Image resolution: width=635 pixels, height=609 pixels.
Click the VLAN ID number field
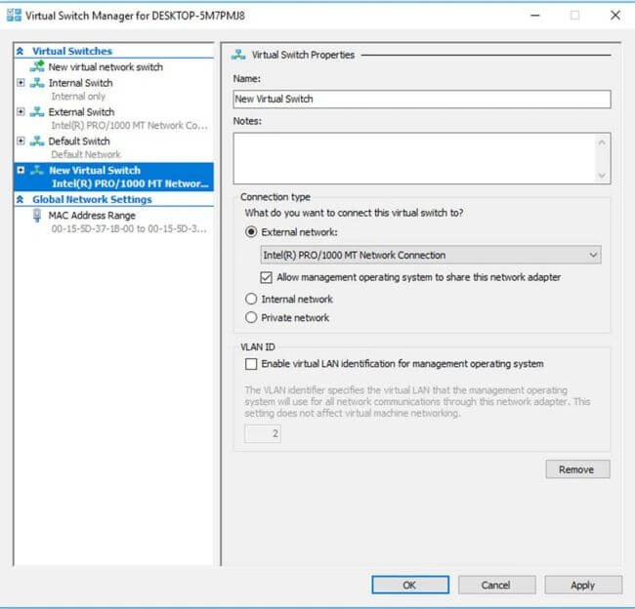click(x=263, y=433)
